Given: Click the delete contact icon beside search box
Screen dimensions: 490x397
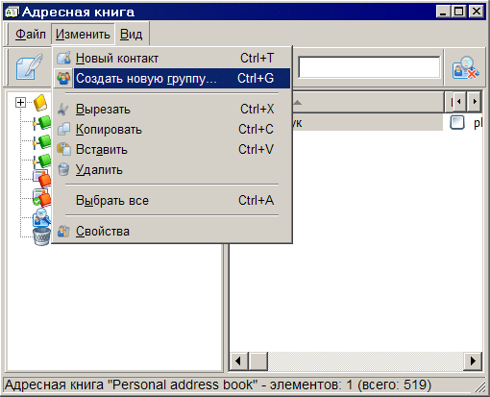Looking at the screenshot, I should 465,67.
